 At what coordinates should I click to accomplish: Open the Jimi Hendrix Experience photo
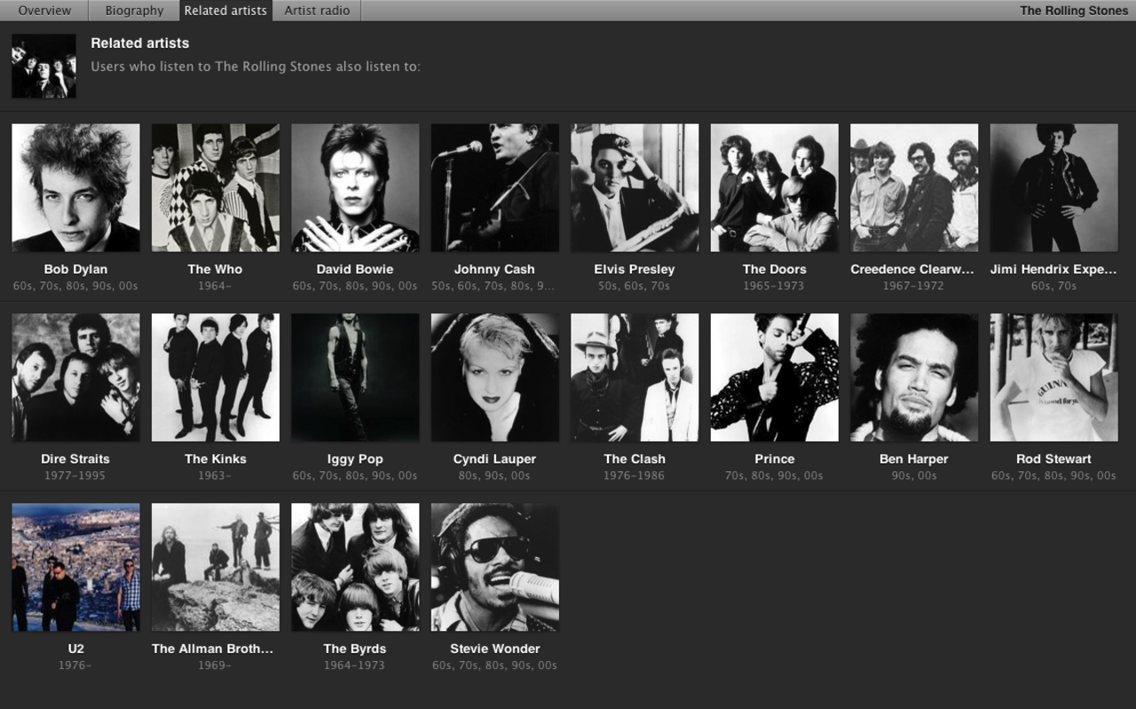1053,187
